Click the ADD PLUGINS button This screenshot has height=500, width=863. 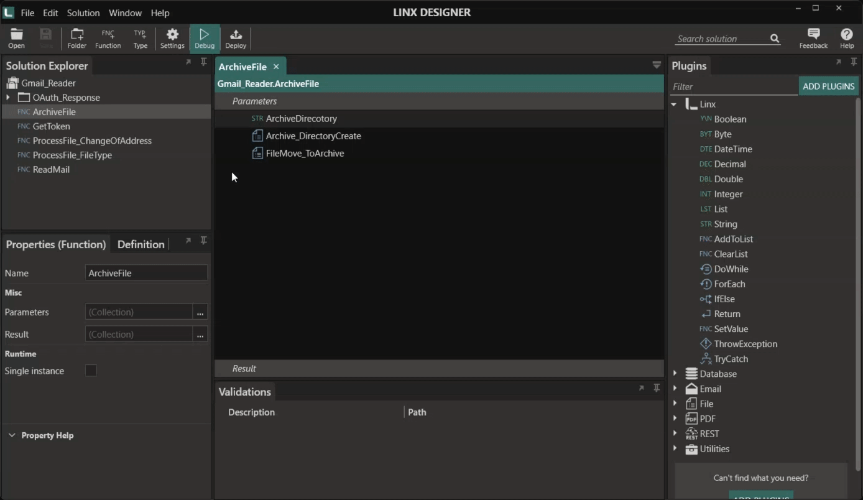[x=828, y=86]
